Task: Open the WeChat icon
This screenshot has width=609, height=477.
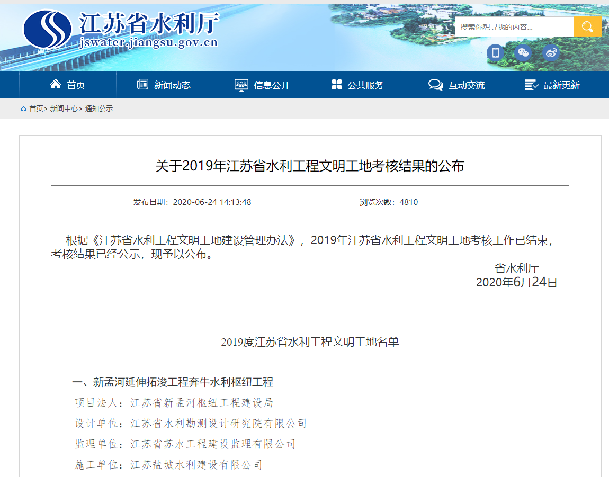Action: point(523,52)
